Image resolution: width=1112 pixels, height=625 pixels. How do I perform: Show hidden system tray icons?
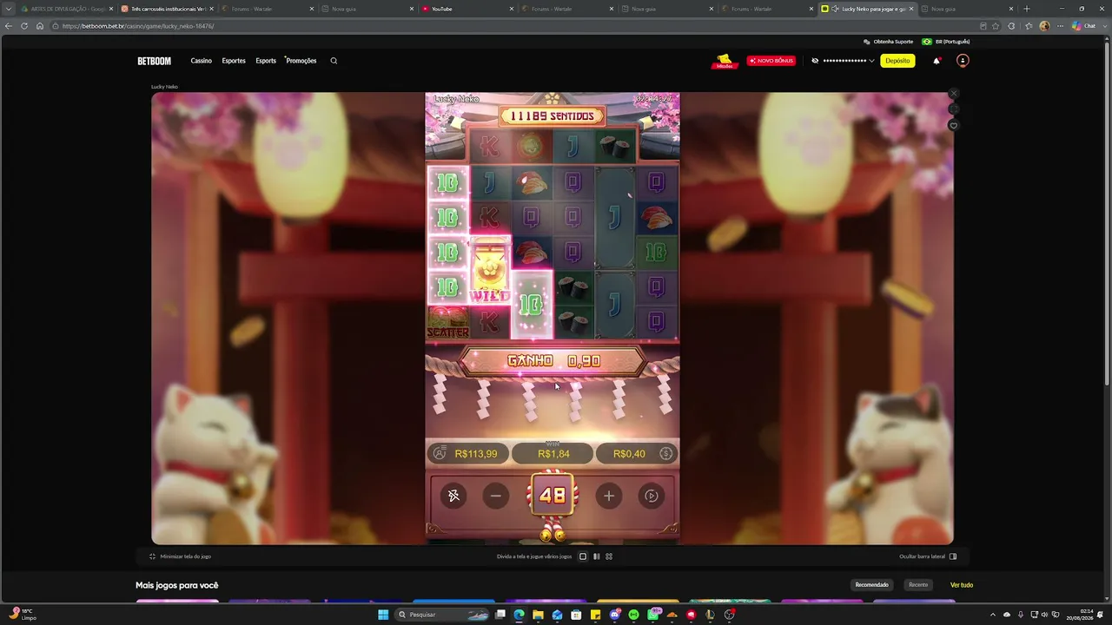point(992,615)
